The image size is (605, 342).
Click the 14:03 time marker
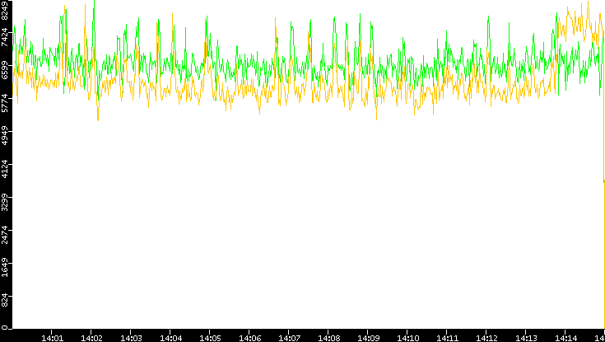tap(132, 337)
